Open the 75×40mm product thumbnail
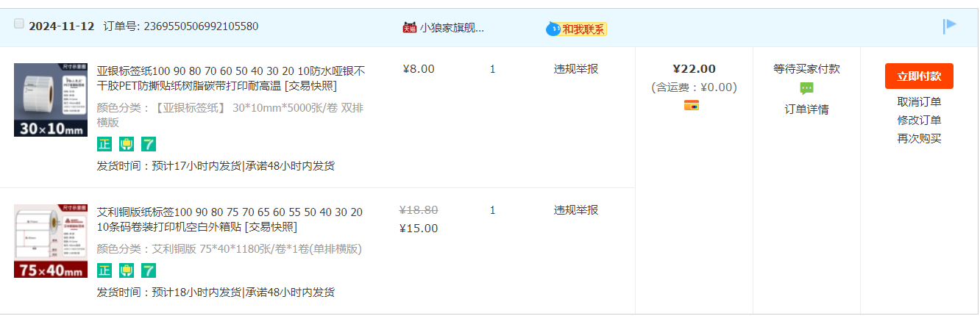 click(51, 241)
